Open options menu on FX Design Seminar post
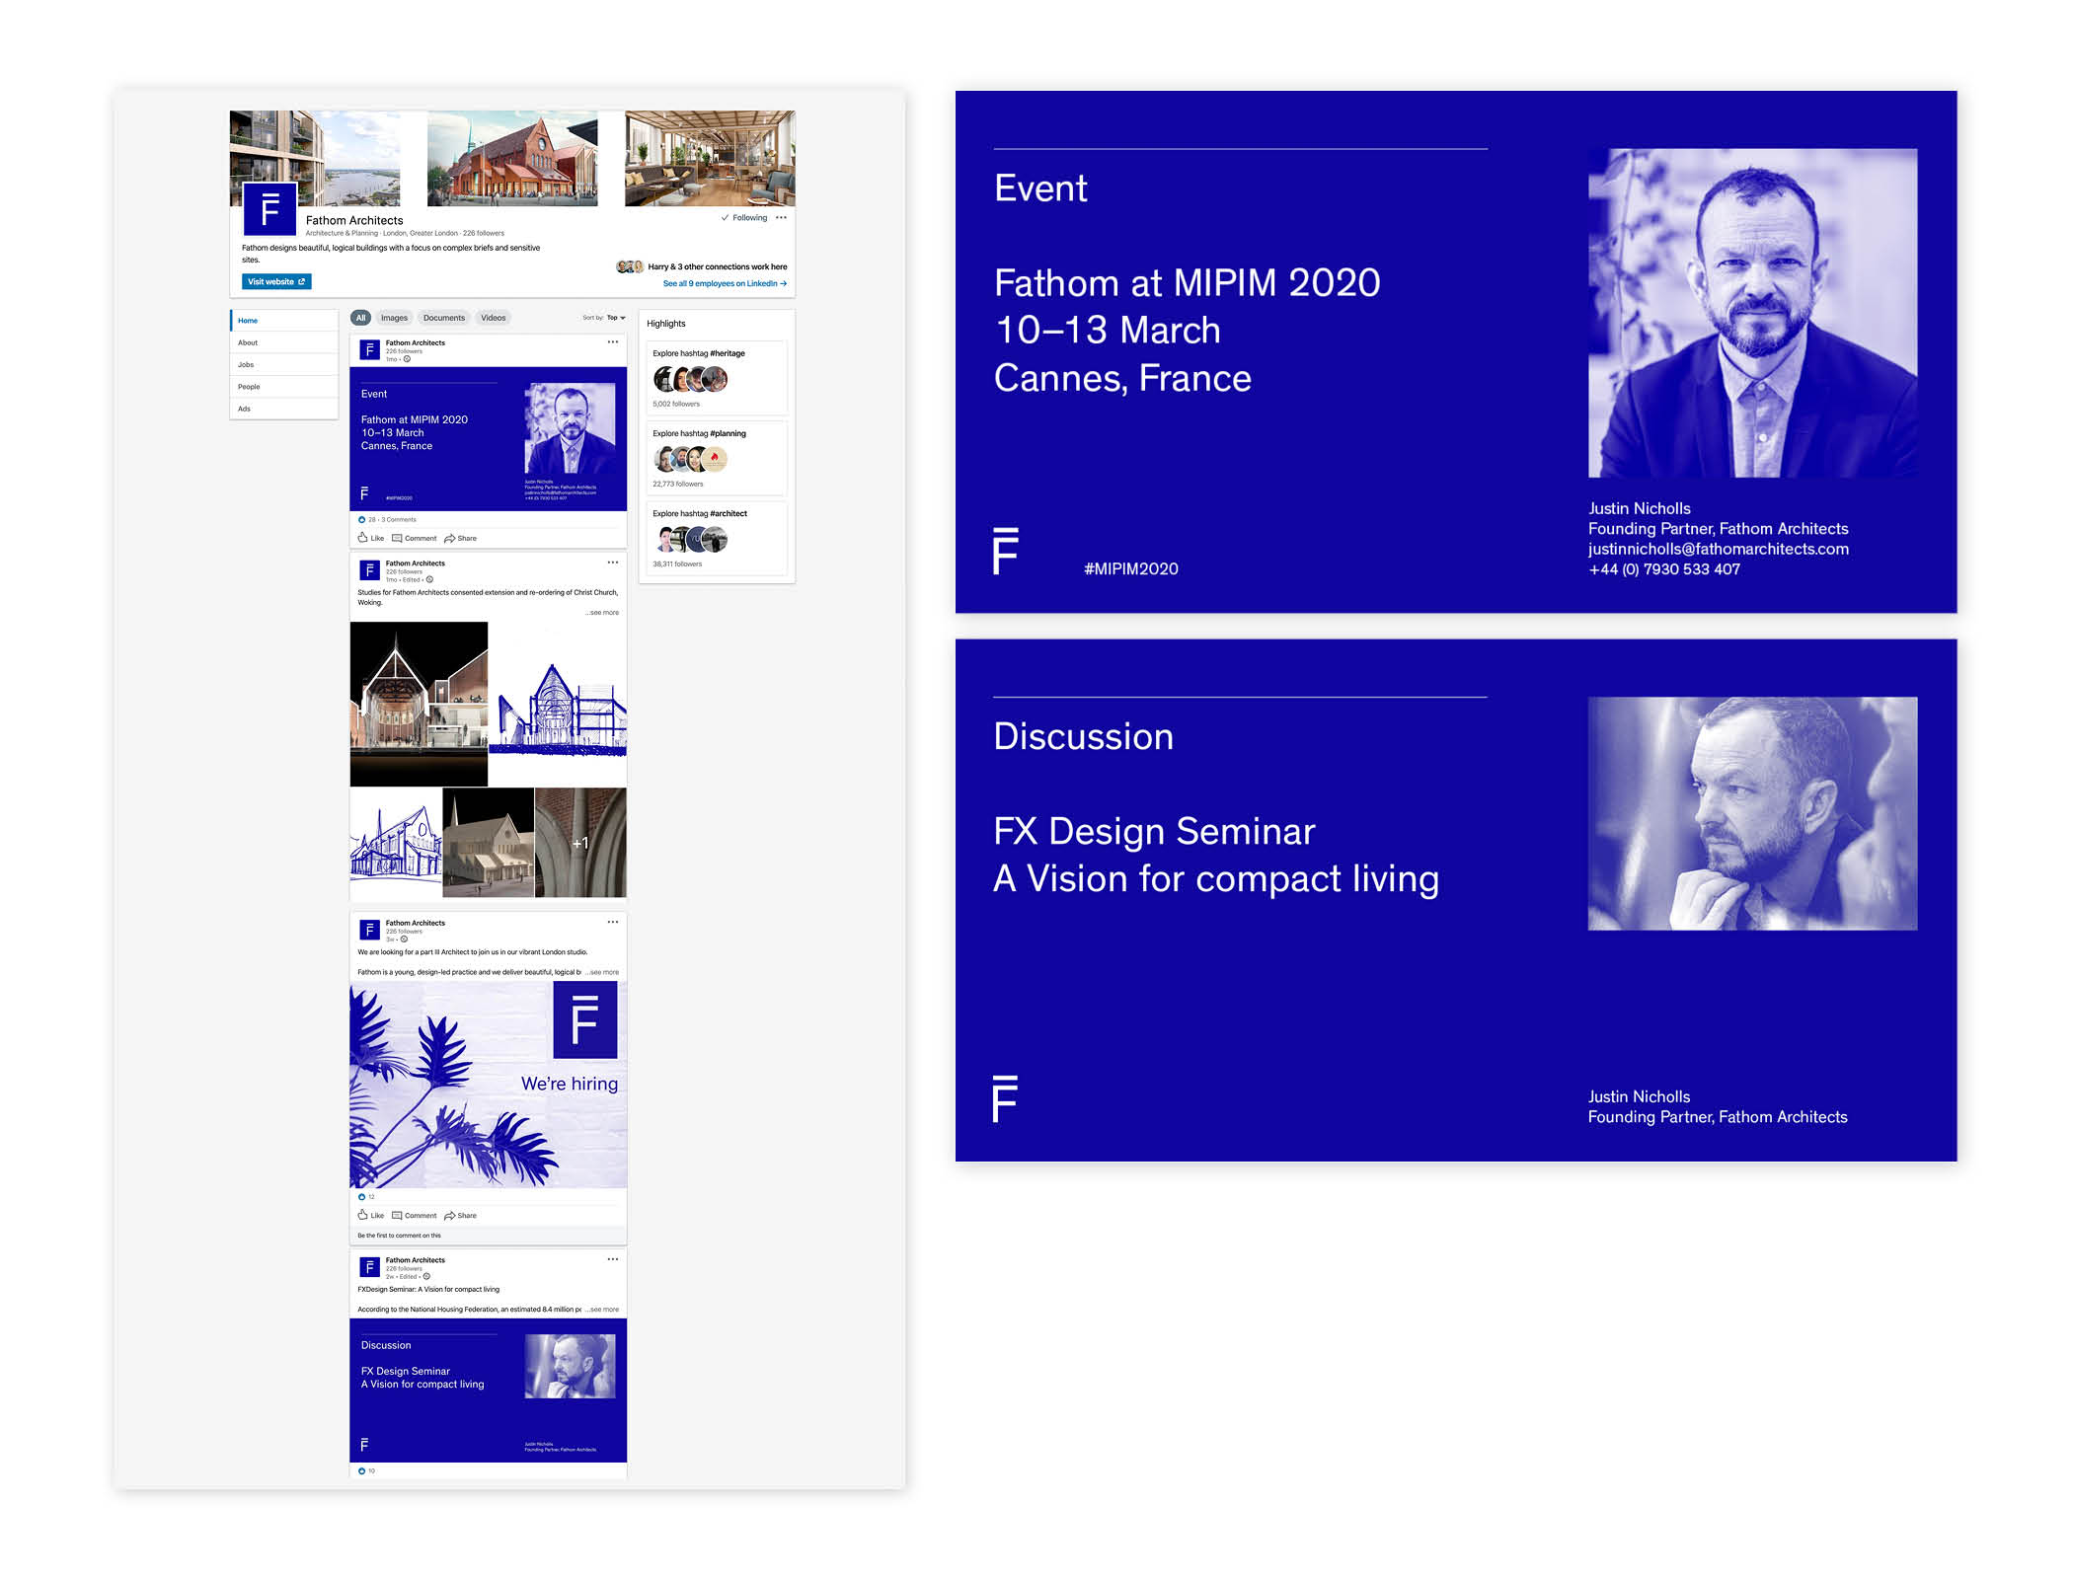 (x=613, y=1259)
